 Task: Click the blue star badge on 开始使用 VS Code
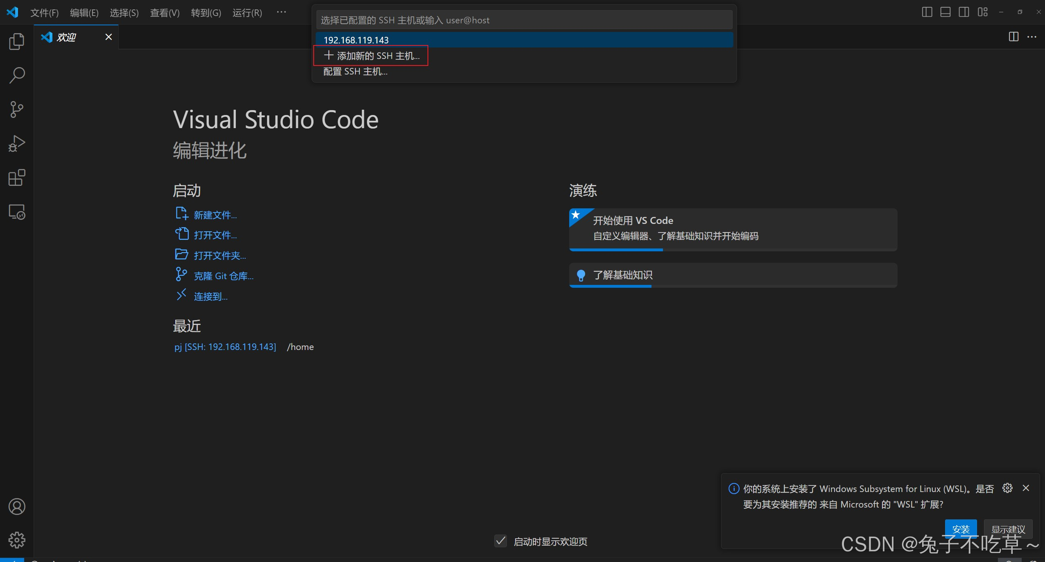[576, 215]
